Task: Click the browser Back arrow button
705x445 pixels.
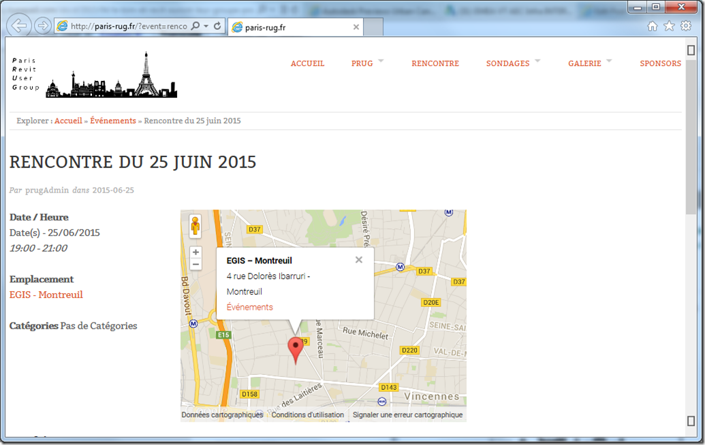Action: 20,26
